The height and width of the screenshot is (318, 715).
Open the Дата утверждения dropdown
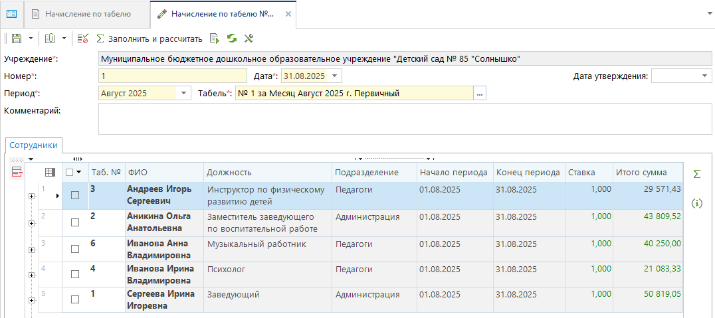coord(704,76)
